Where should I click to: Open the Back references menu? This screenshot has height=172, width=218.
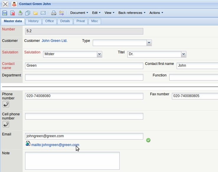click(x=132, y=13)
